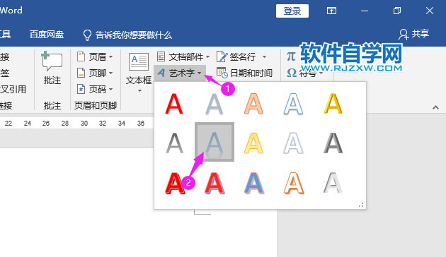
Task: Click the lightbulb Tell Me icon
Action: [x=87, y=35]
